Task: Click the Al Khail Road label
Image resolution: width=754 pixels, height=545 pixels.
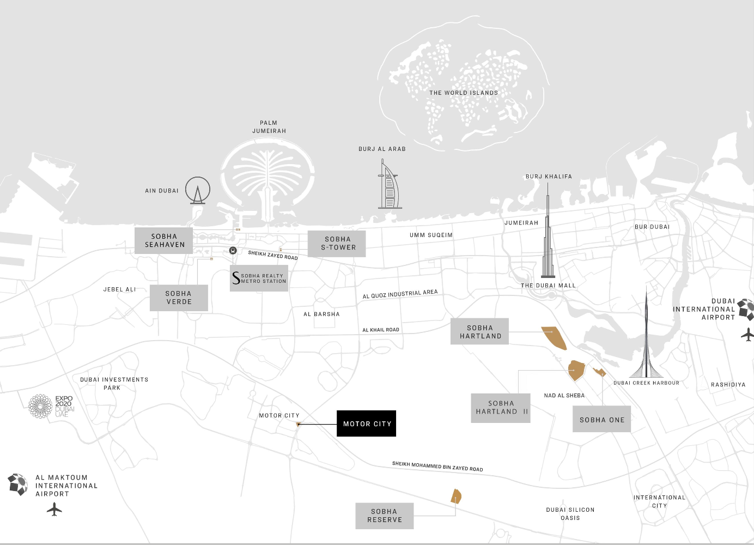Action: [381, 330]
